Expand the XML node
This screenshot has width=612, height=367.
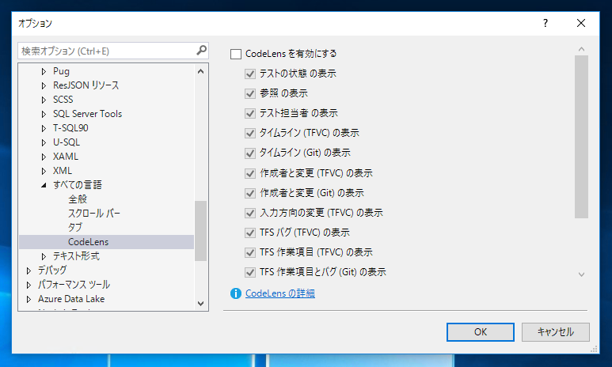pyautogui.click(x=44, y=171)
